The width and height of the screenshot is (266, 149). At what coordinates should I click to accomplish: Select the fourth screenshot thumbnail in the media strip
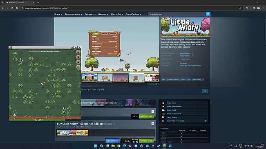click(x=136, y=78)
